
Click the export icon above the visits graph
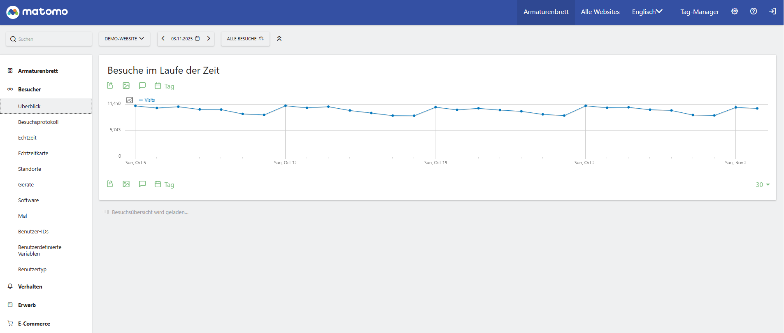(x=110, y=86)
